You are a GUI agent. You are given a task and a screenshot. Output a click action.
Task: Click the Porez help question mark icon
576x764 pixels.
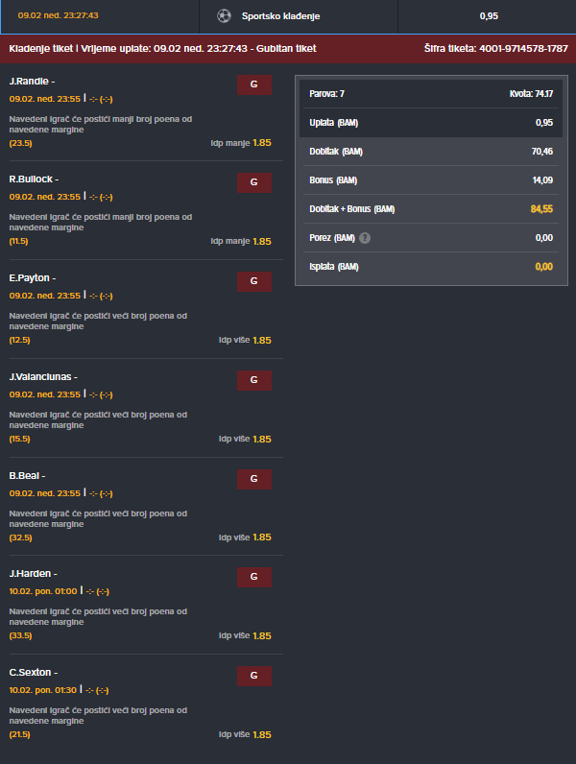coord(365,238)
